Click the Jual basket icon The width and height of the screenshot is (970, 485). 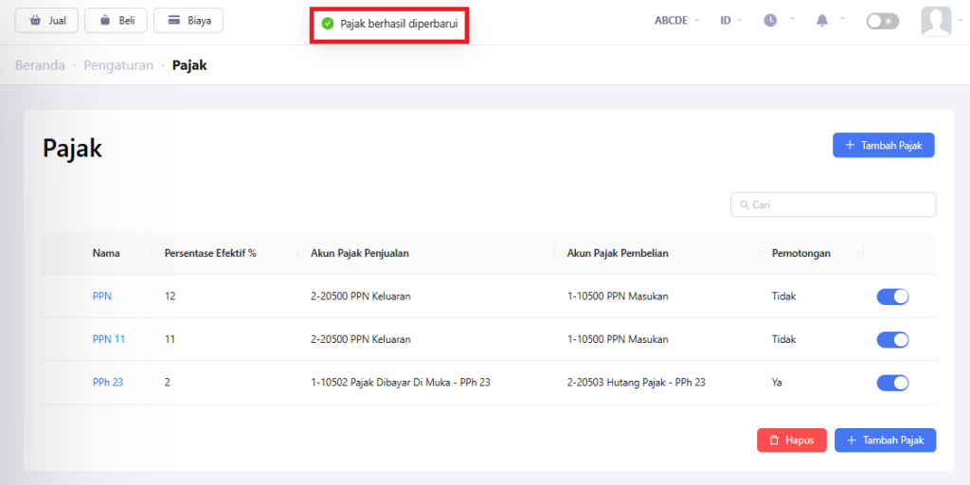35,21
